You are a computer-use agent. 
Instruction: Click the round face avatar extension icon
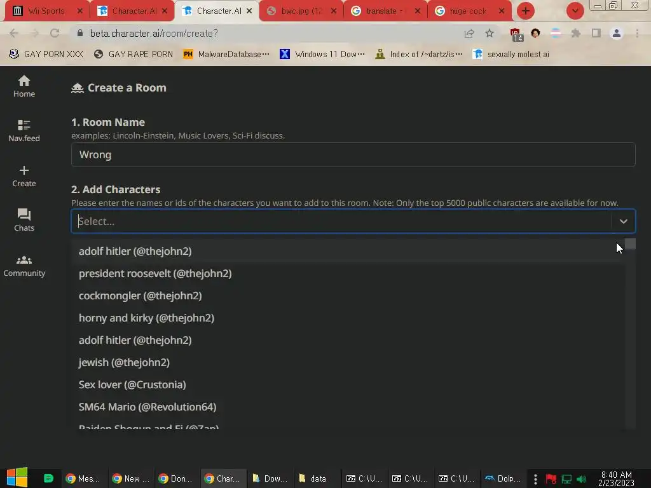click(535, 33)
